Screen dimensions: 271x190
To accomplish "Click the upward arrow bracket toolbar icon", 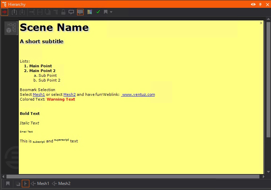I will 14,12.
